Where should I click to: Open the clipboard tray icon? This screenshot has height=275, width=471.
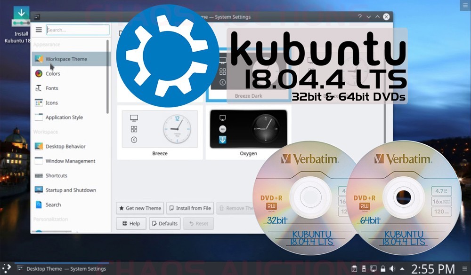pyautogui.click(x=355, y=268)
